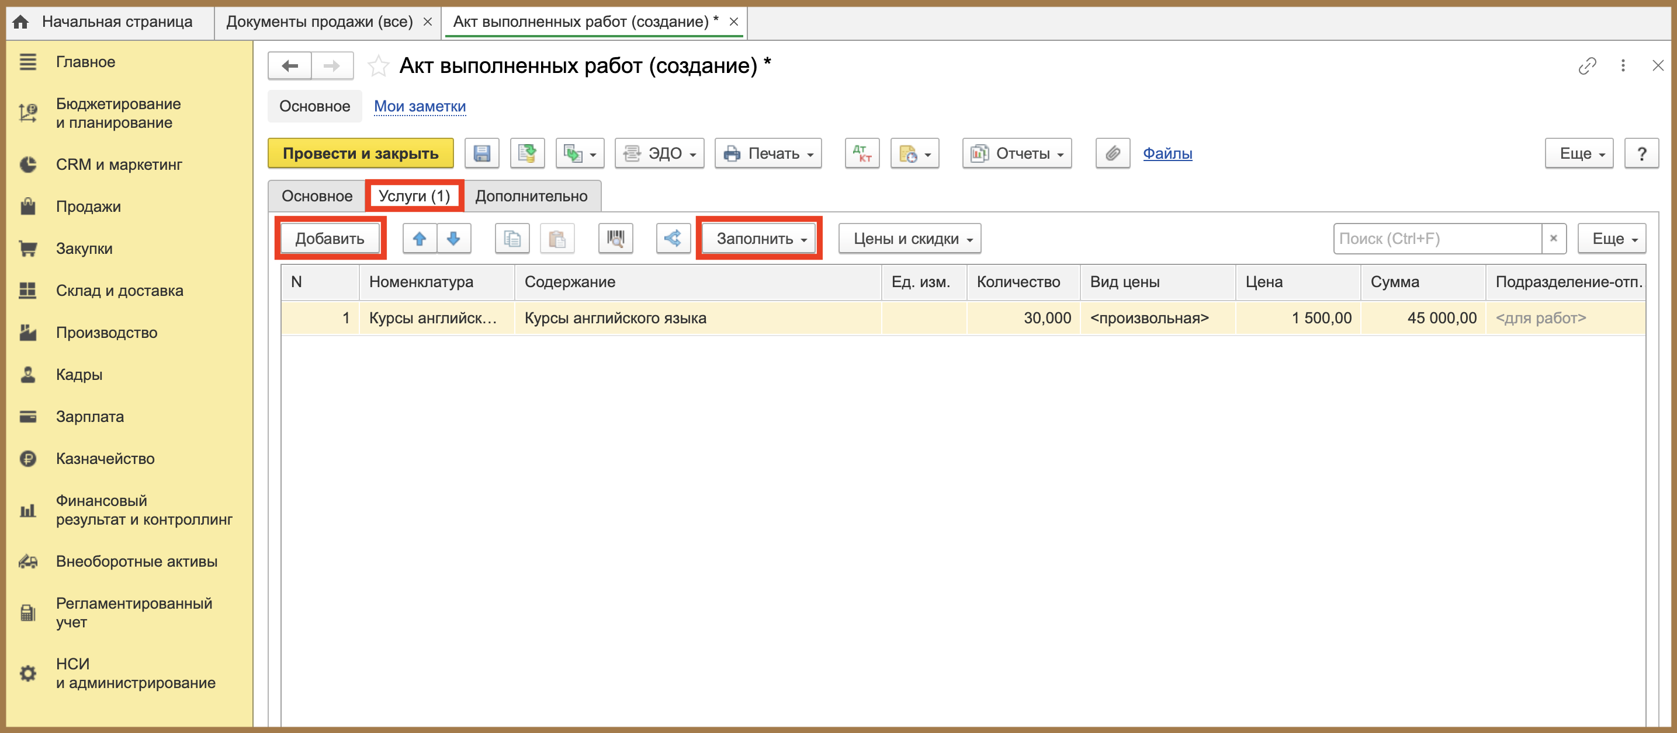Open the table's Еще dropdown
Viewport: 1677px width, 733px height.
tap(1611, 239)
